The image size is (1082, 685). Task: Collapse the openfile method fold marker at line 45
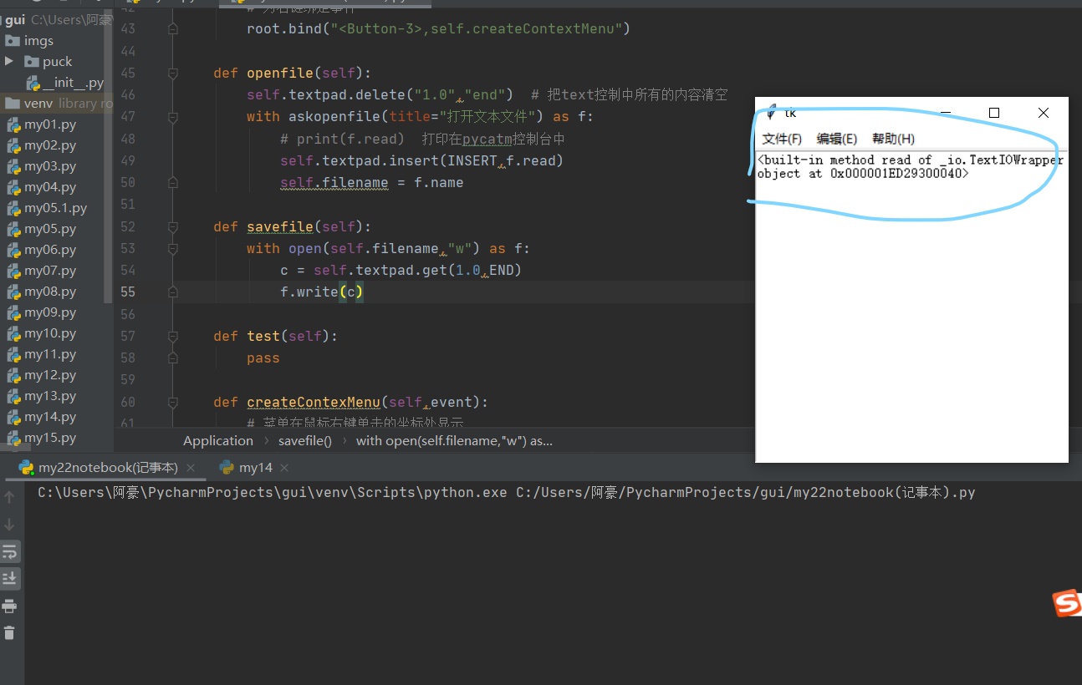(x=173, y=74)
